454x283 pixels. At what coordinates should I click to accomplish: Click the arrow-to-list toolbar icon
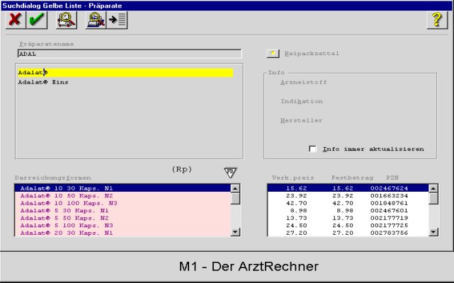click(x=117, y=20)
